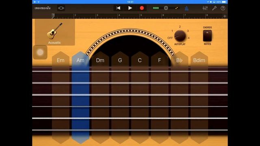Play the Dm chord strip
Screen dimensions: 260x146
tap(100, 97)
